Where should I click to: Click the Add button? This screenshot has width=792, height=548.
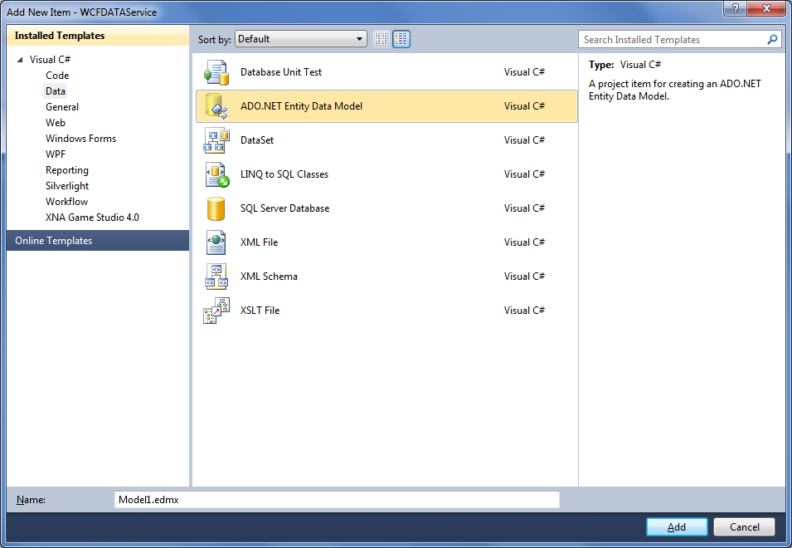(677, 527)
